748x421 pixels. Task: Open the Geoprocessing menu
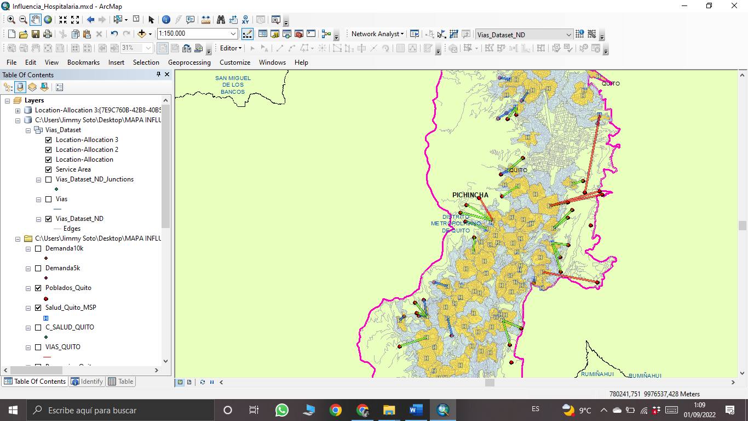pyautogui.click(x=189, y=62)
